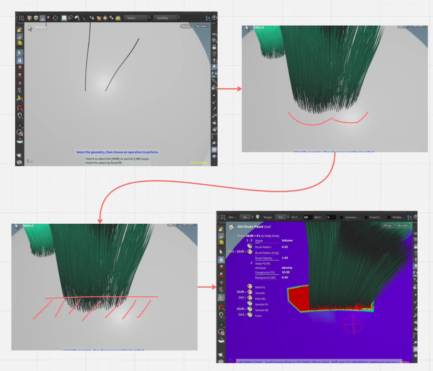Click the 'Attribute Paint tool' title text
Image resolution: width=433 pixels, height=371 pixels.
[x=254, y=227]
